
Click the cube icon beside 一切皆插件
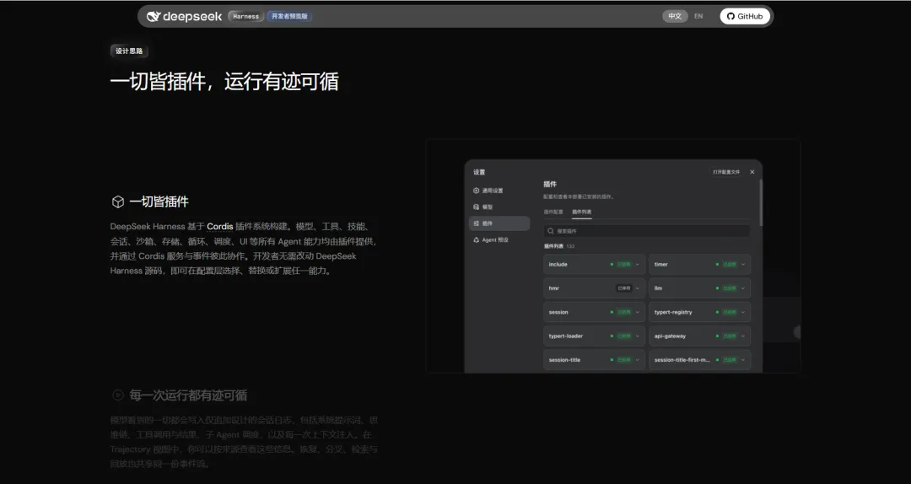pos(118,202)
